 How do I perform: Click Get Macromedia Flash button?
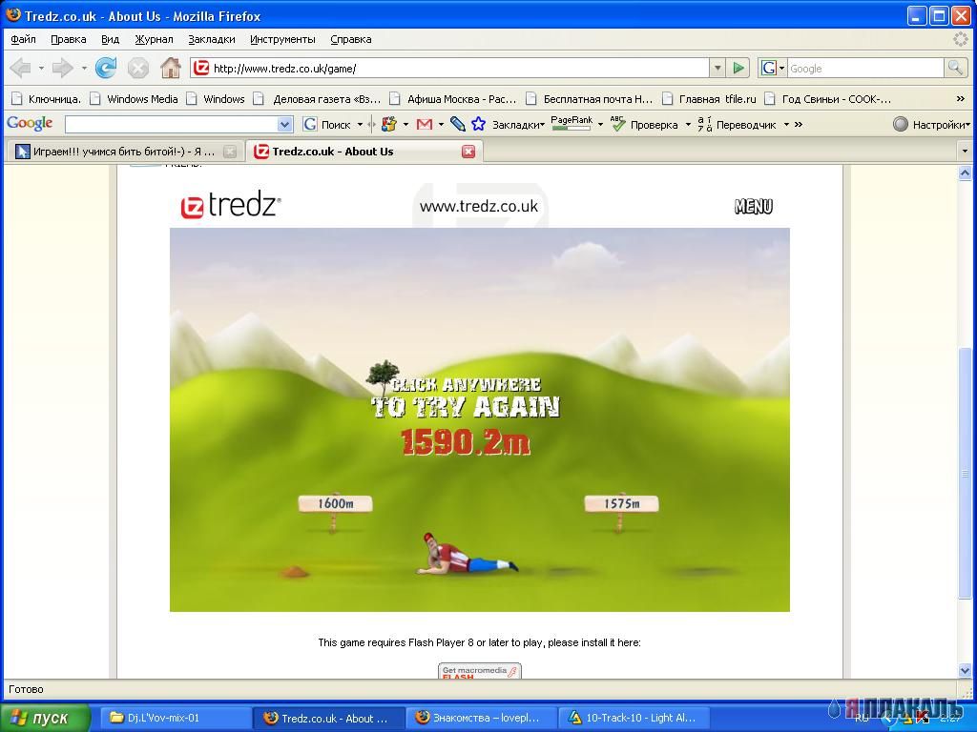[479, 671]
